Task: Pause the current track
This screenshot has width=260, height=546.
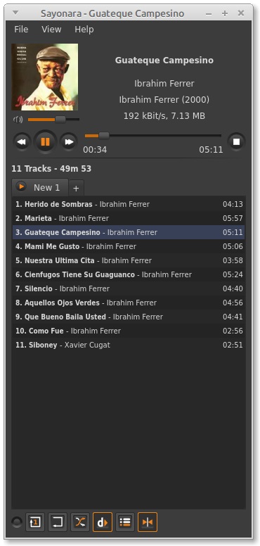Action: pyautogui.click(x=45, y=141)
